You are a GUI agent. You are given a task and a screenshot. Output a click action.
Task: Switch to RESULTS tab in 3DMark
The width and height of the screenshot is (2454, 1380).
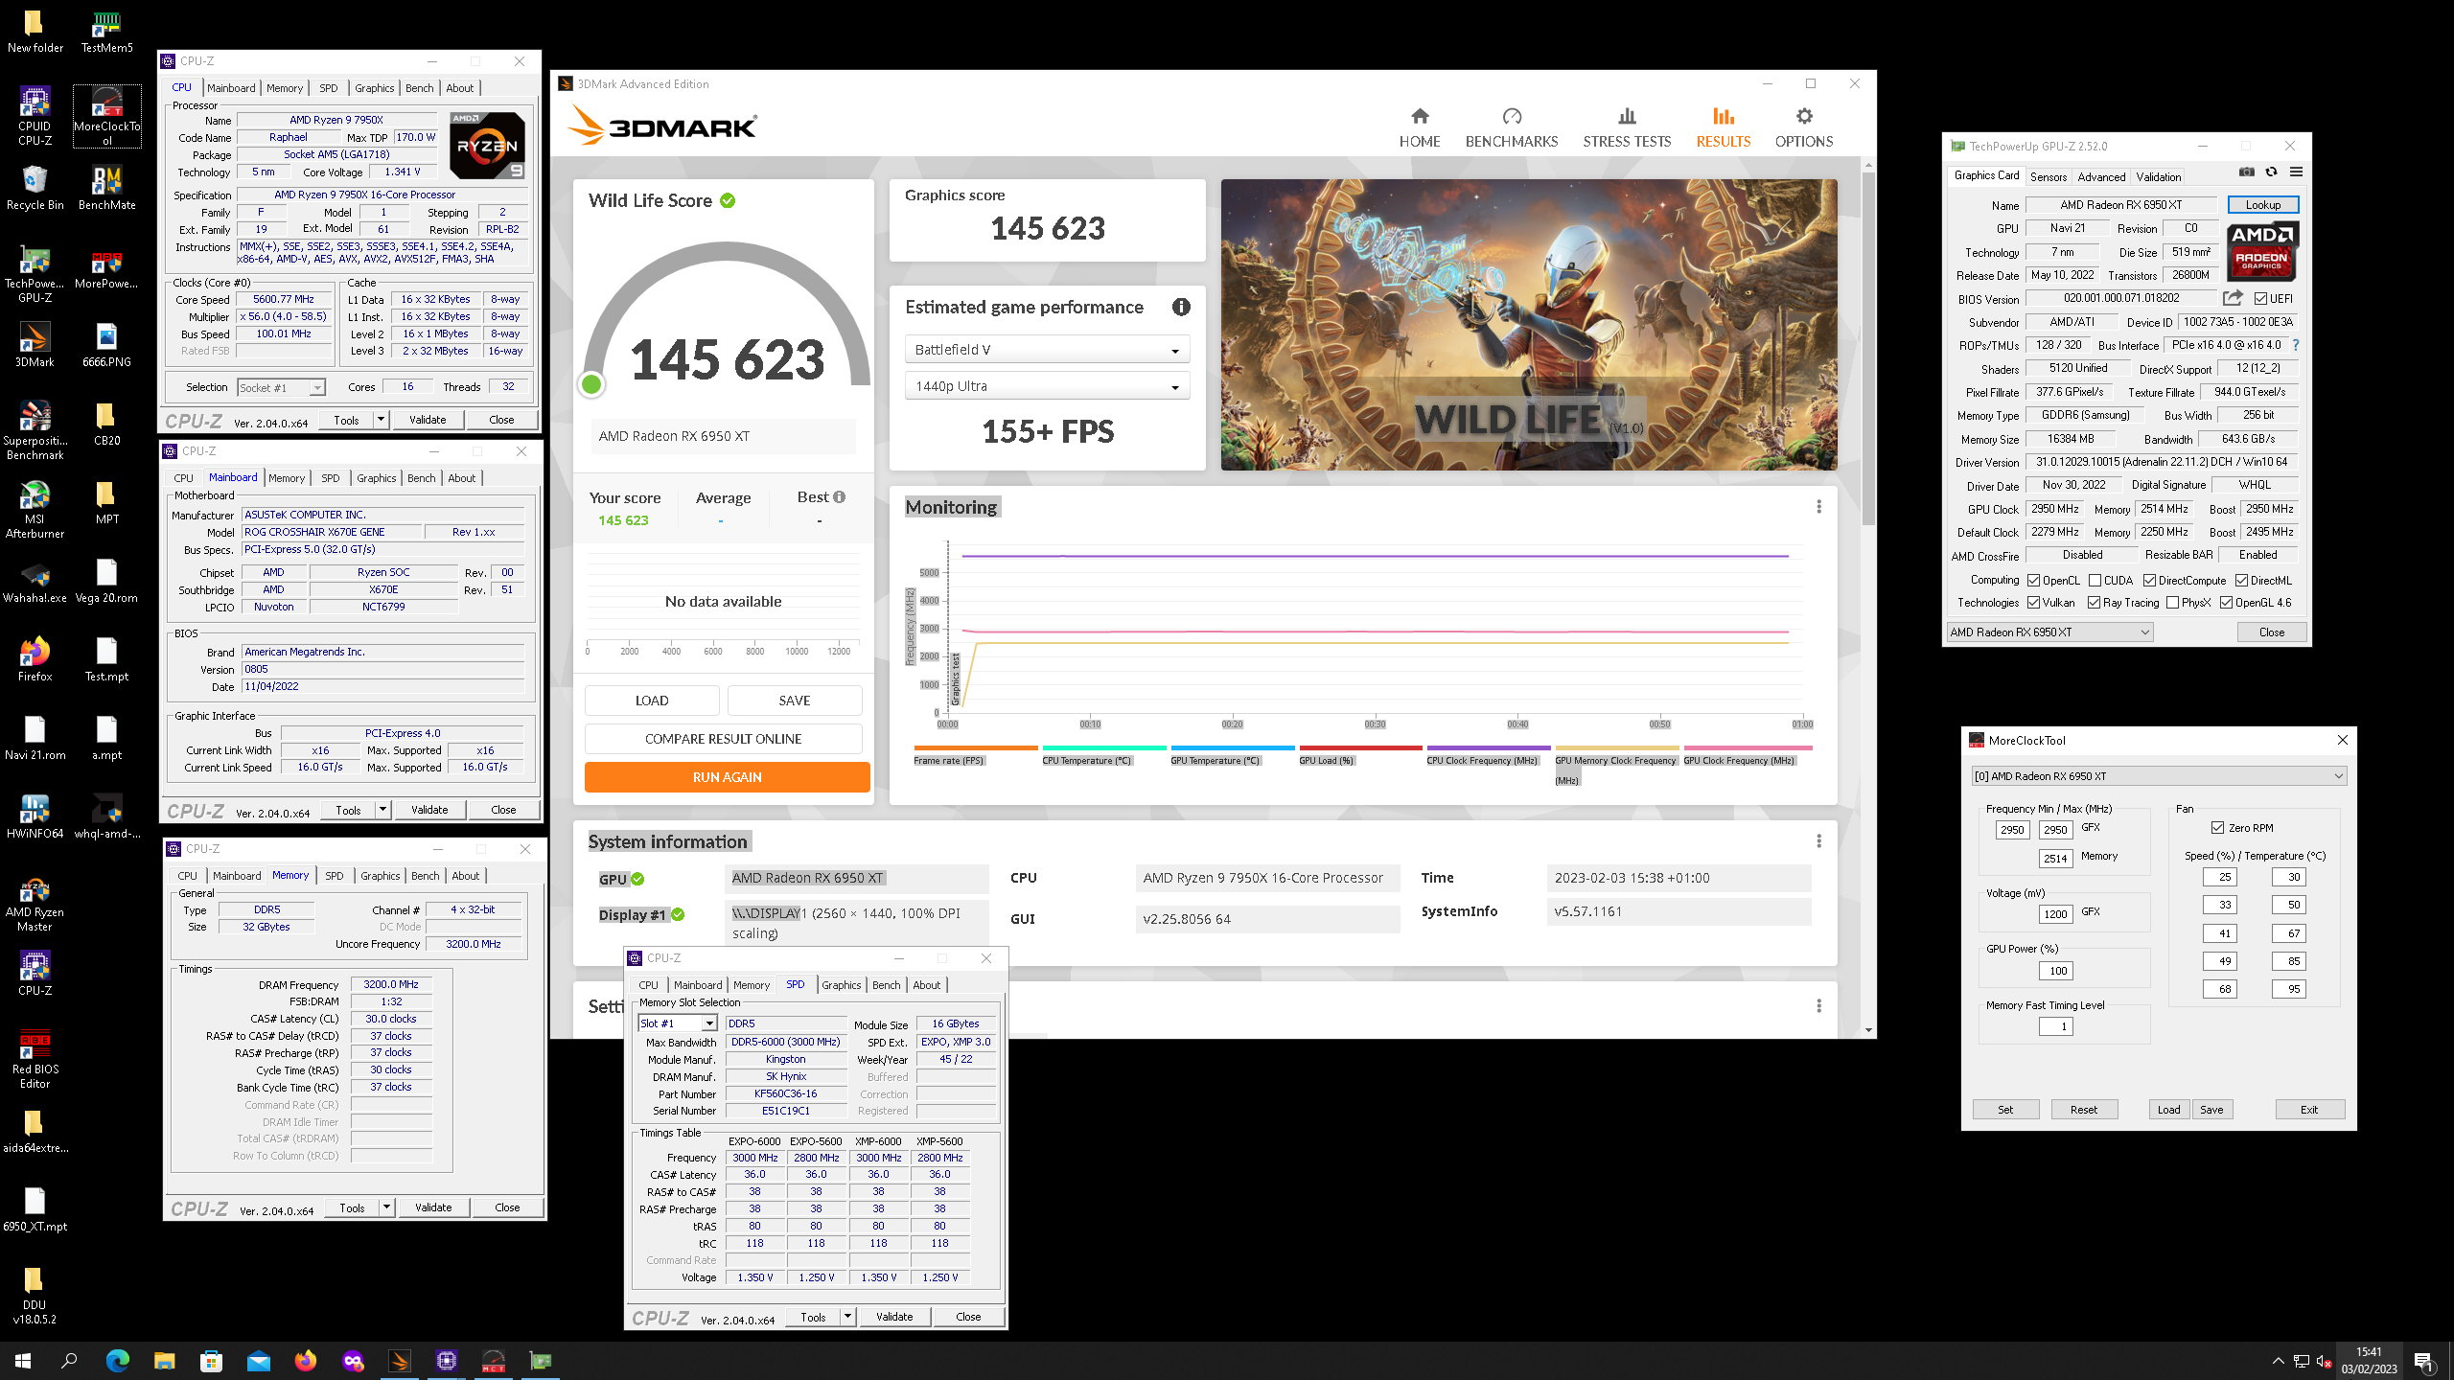coord(1724,127)
